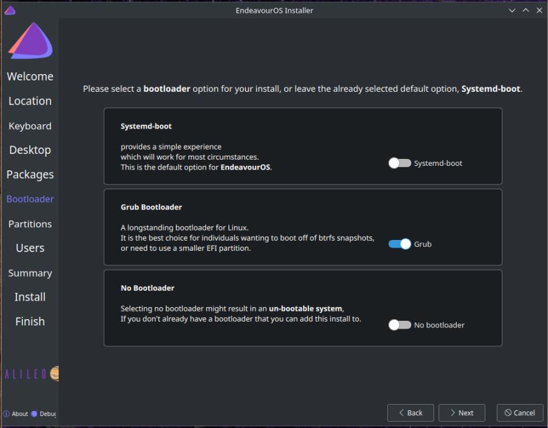Select the Partitions step in sidebar

coord(30,223)
